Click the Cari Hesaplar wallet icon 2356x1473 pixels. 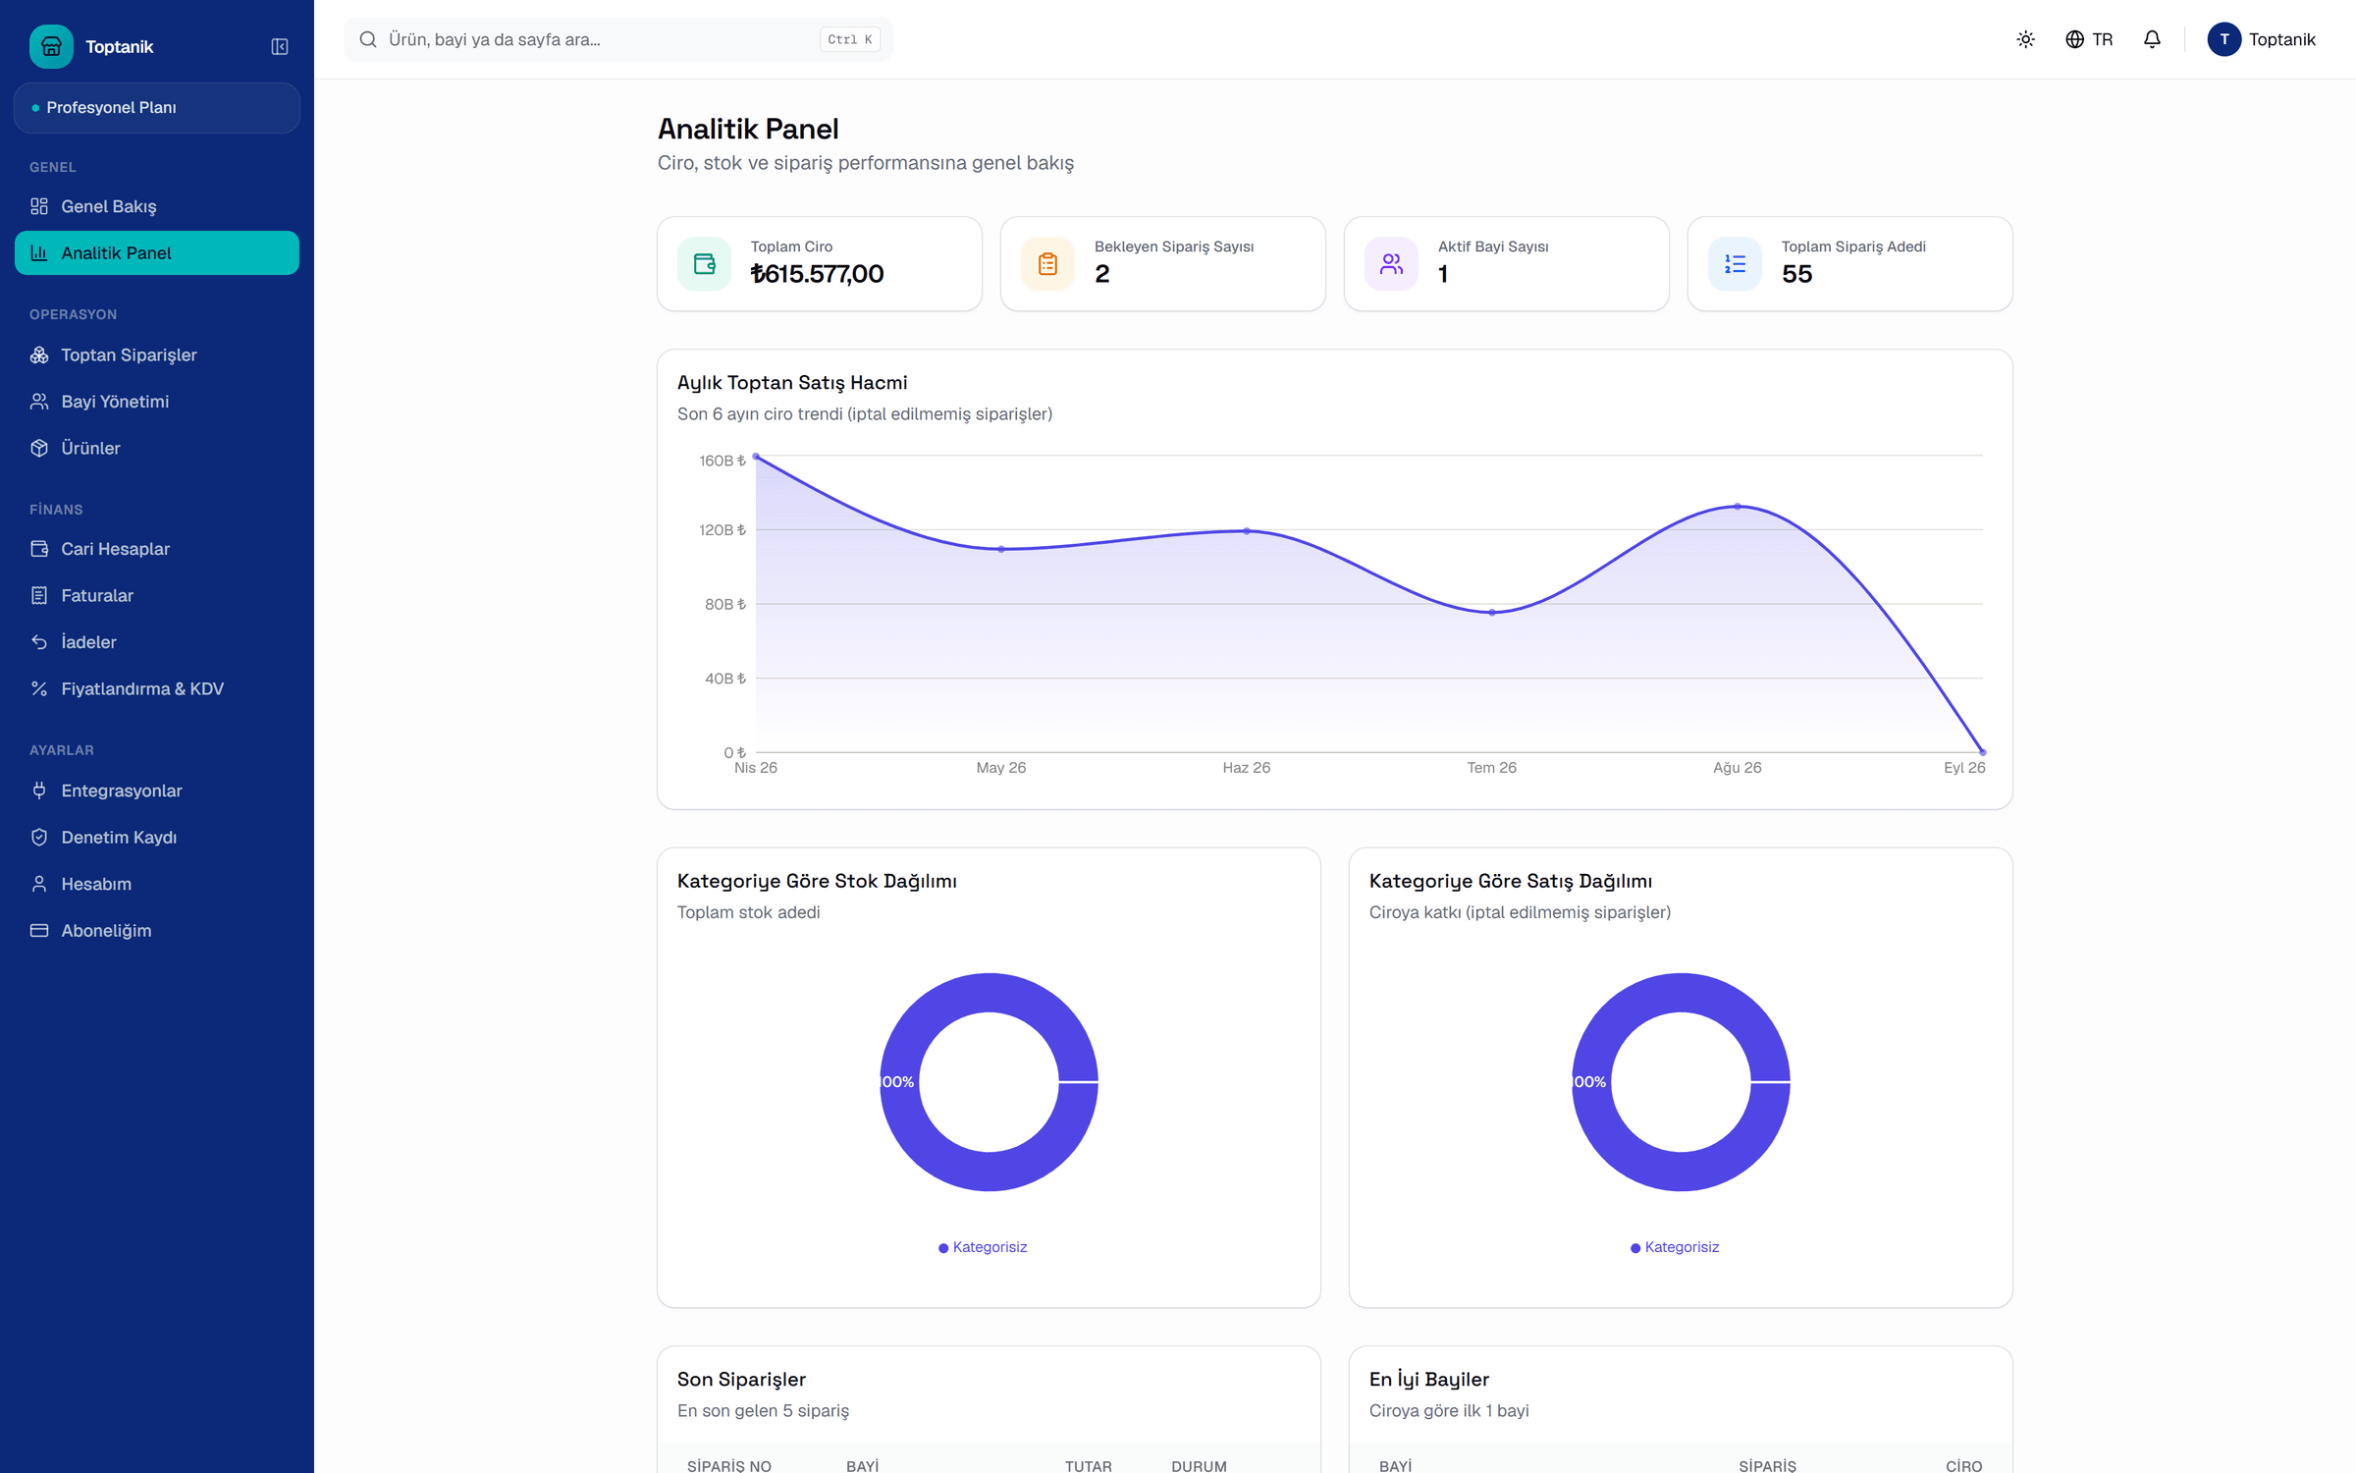(39, 549)
